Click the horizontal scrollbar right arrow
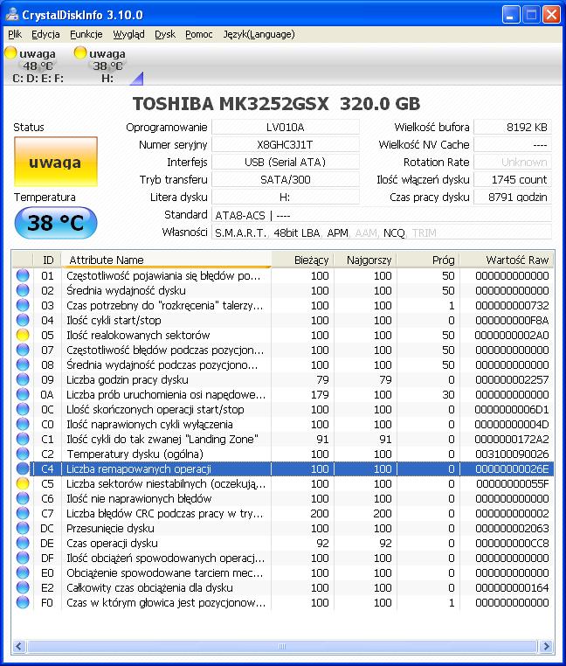This screenshot has height=666, width=566. click(x=547, y=647)
